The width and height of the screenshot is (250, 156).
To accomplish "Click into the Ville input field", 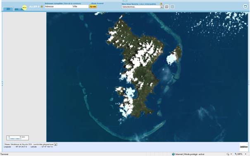I will point(80,7).
